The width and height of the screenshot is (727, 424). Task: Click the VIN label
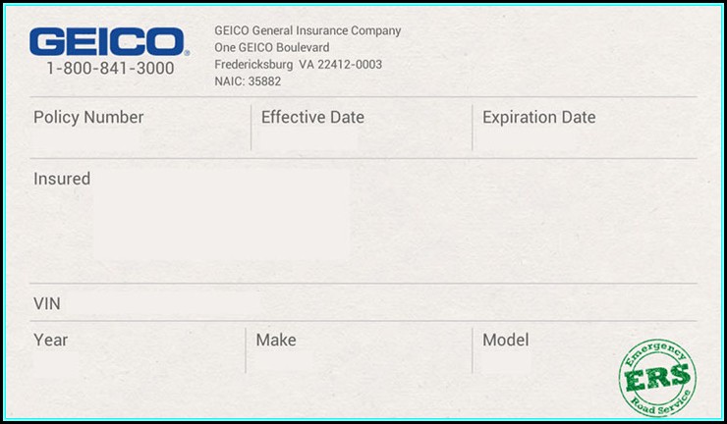click(47, 304)
